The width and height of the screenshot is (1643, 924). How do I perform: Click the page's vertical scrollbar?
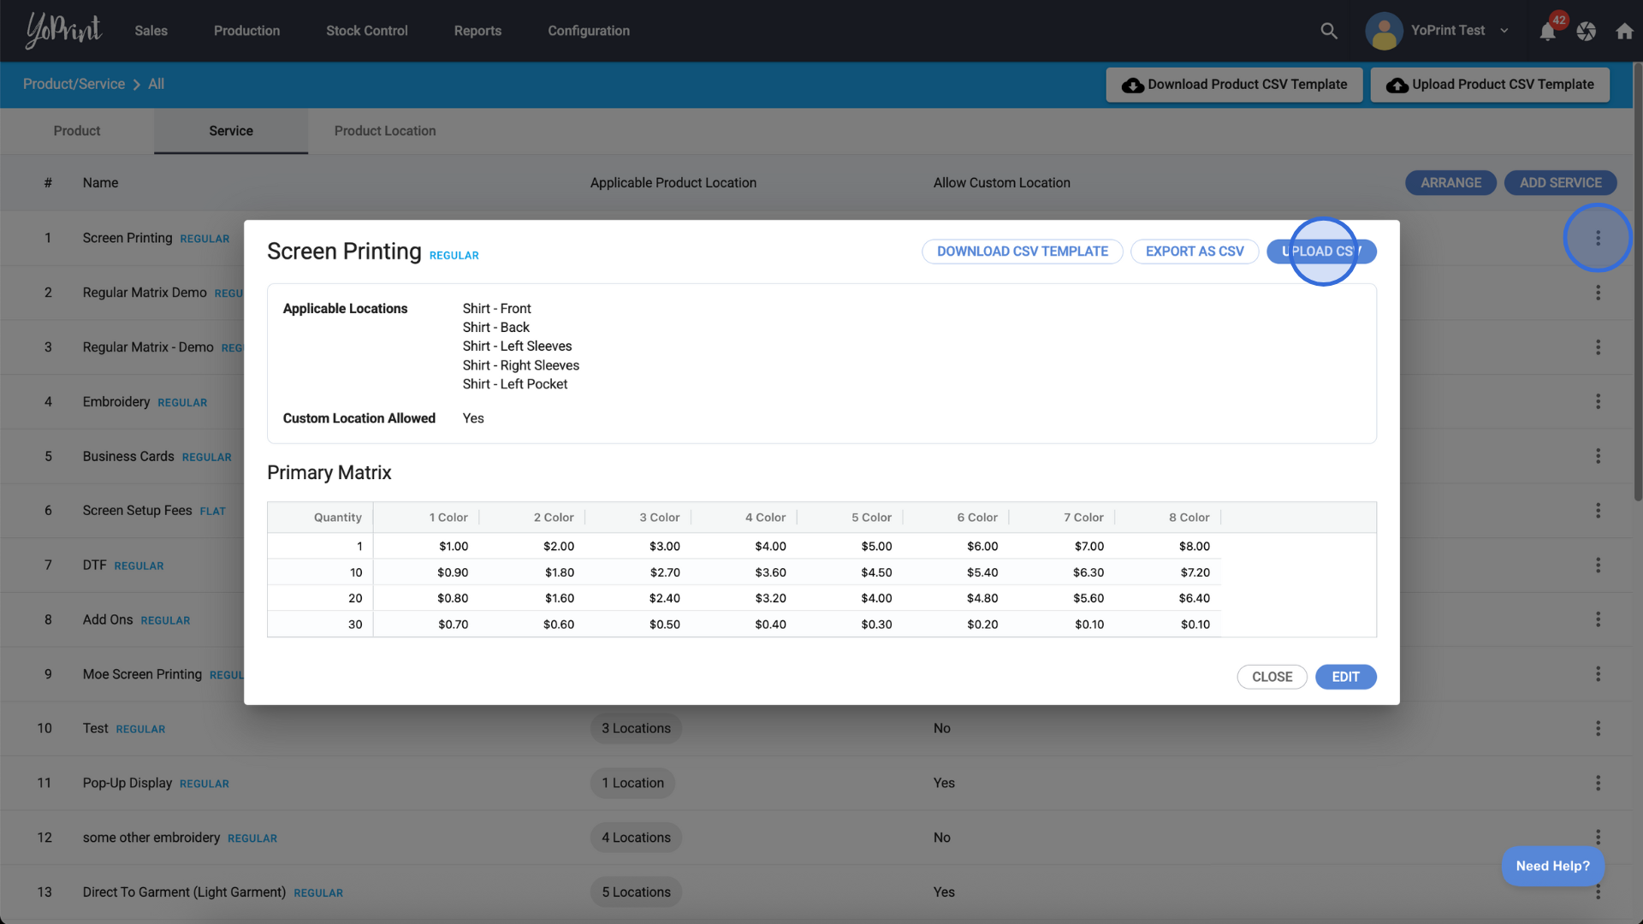1638,282
